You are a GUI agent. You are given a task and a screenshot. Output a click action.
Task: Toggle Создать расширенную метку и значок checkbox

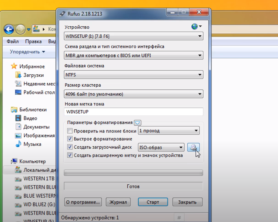click(x=70, y=155)
